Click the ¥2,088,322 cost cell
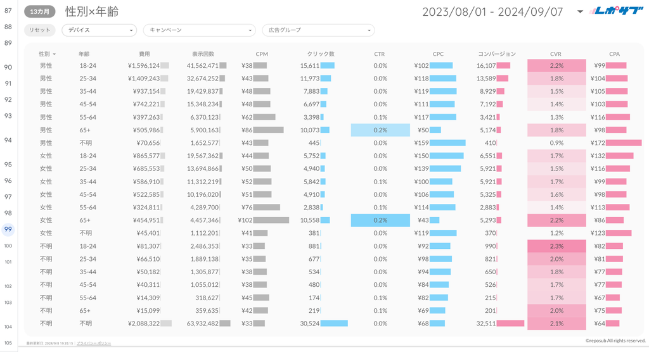Viewport: 649px width, 352px height. click(143, 323)
